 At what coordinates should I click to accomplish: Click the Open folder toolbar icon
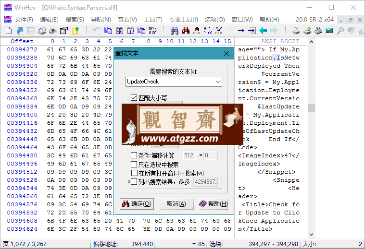75,30
